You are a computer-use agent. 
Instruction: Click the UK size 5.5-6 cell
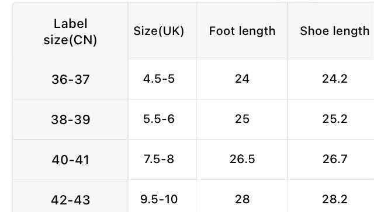pos(162,119)
